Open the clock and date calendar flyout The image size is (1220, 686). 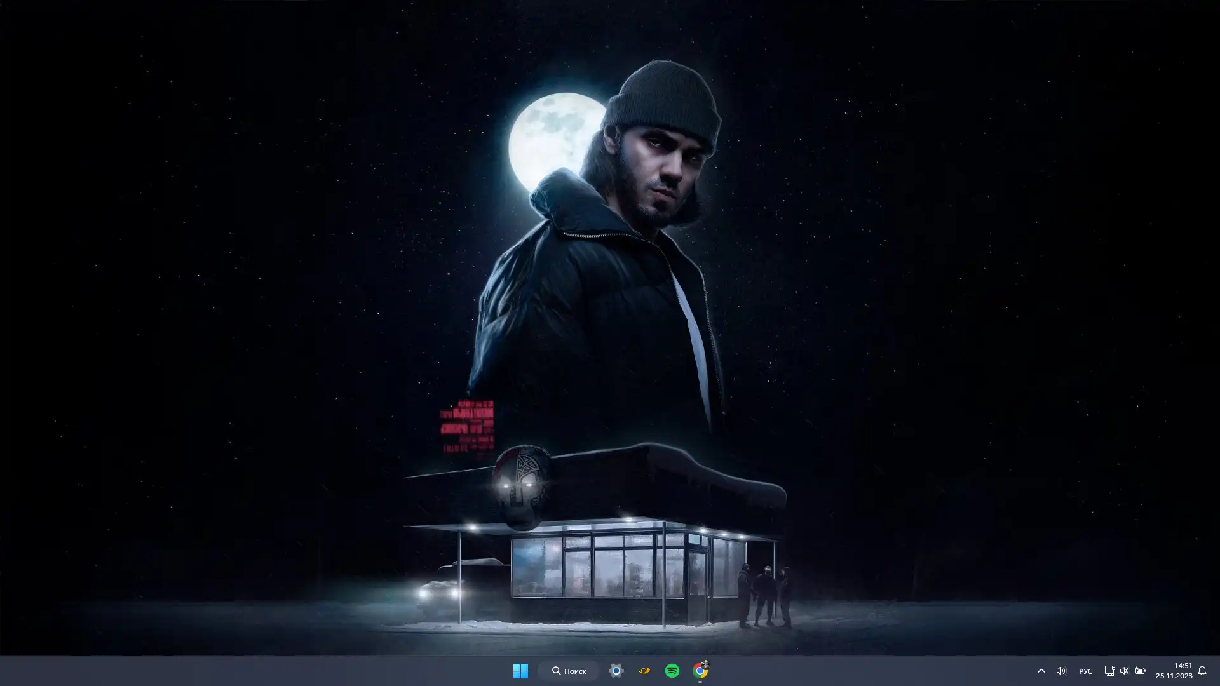coord(1174,671)
